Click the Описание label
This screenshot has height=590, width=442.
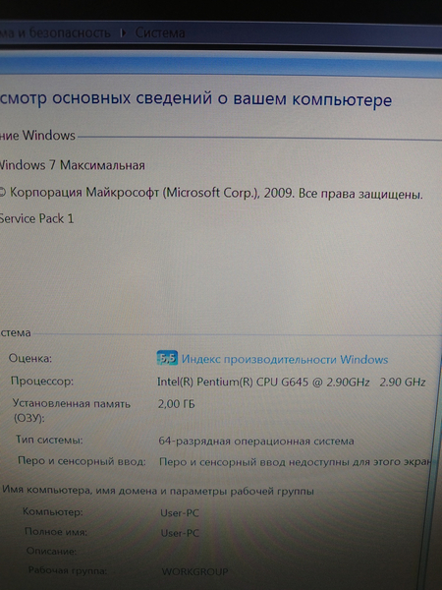(51, 552)
